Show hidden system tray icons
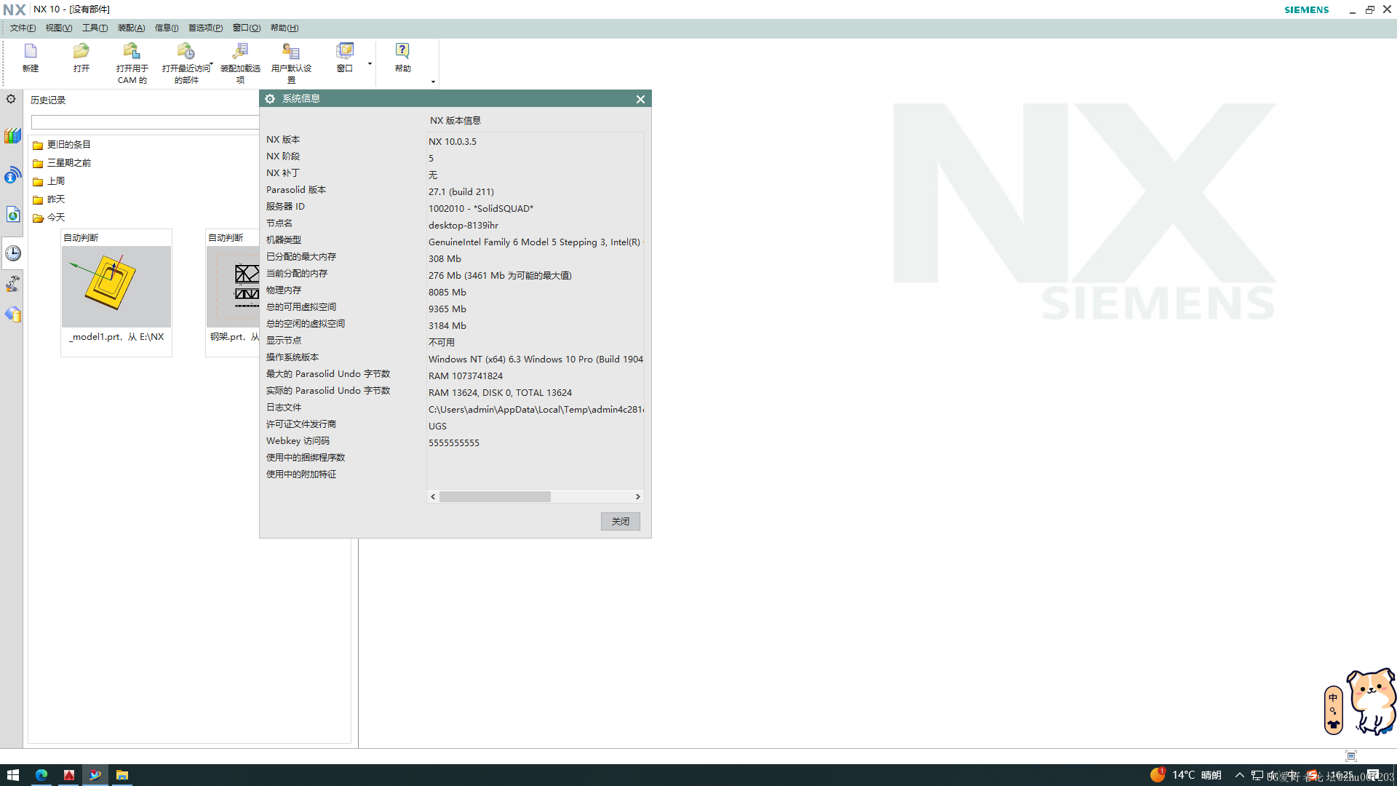This screenshot has height=786, width=1397. (x=1239, y=775)
